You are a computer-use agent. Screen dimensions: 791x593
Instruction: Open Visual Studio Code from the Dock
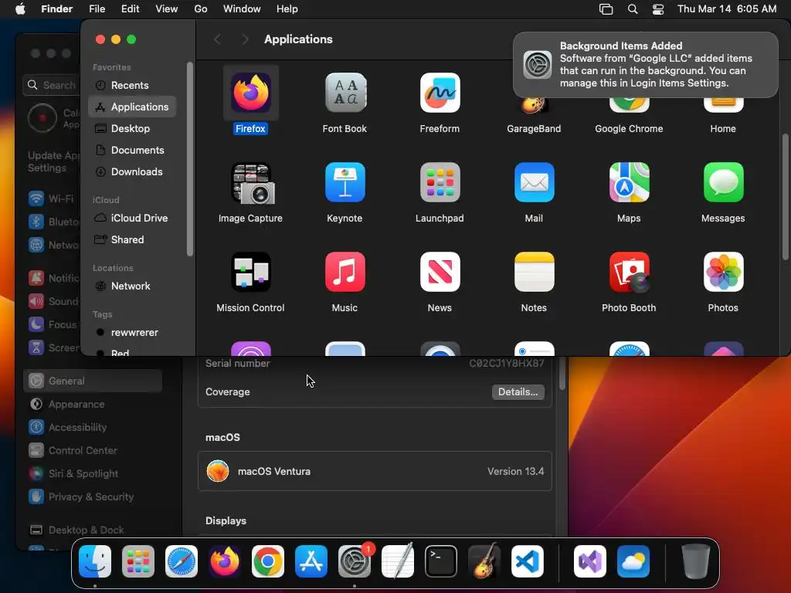click(528, 561)
